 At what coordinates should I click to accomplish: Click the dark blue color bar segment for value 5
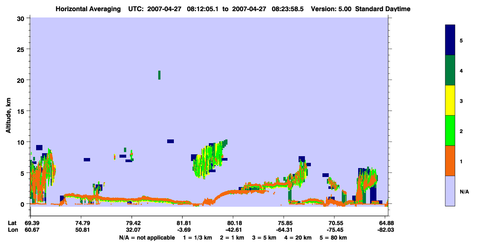click(450, 40)
